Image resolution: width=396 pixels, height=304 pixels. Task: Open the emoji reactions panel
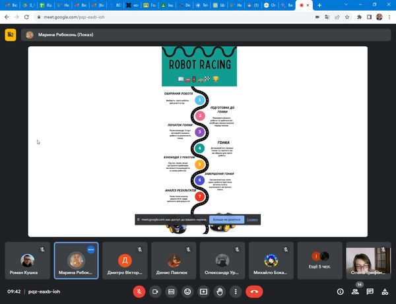click(187, 291)
